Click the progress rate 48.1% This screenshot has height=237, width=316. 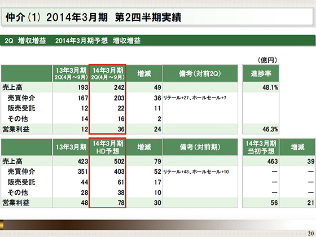coord(270,87)
